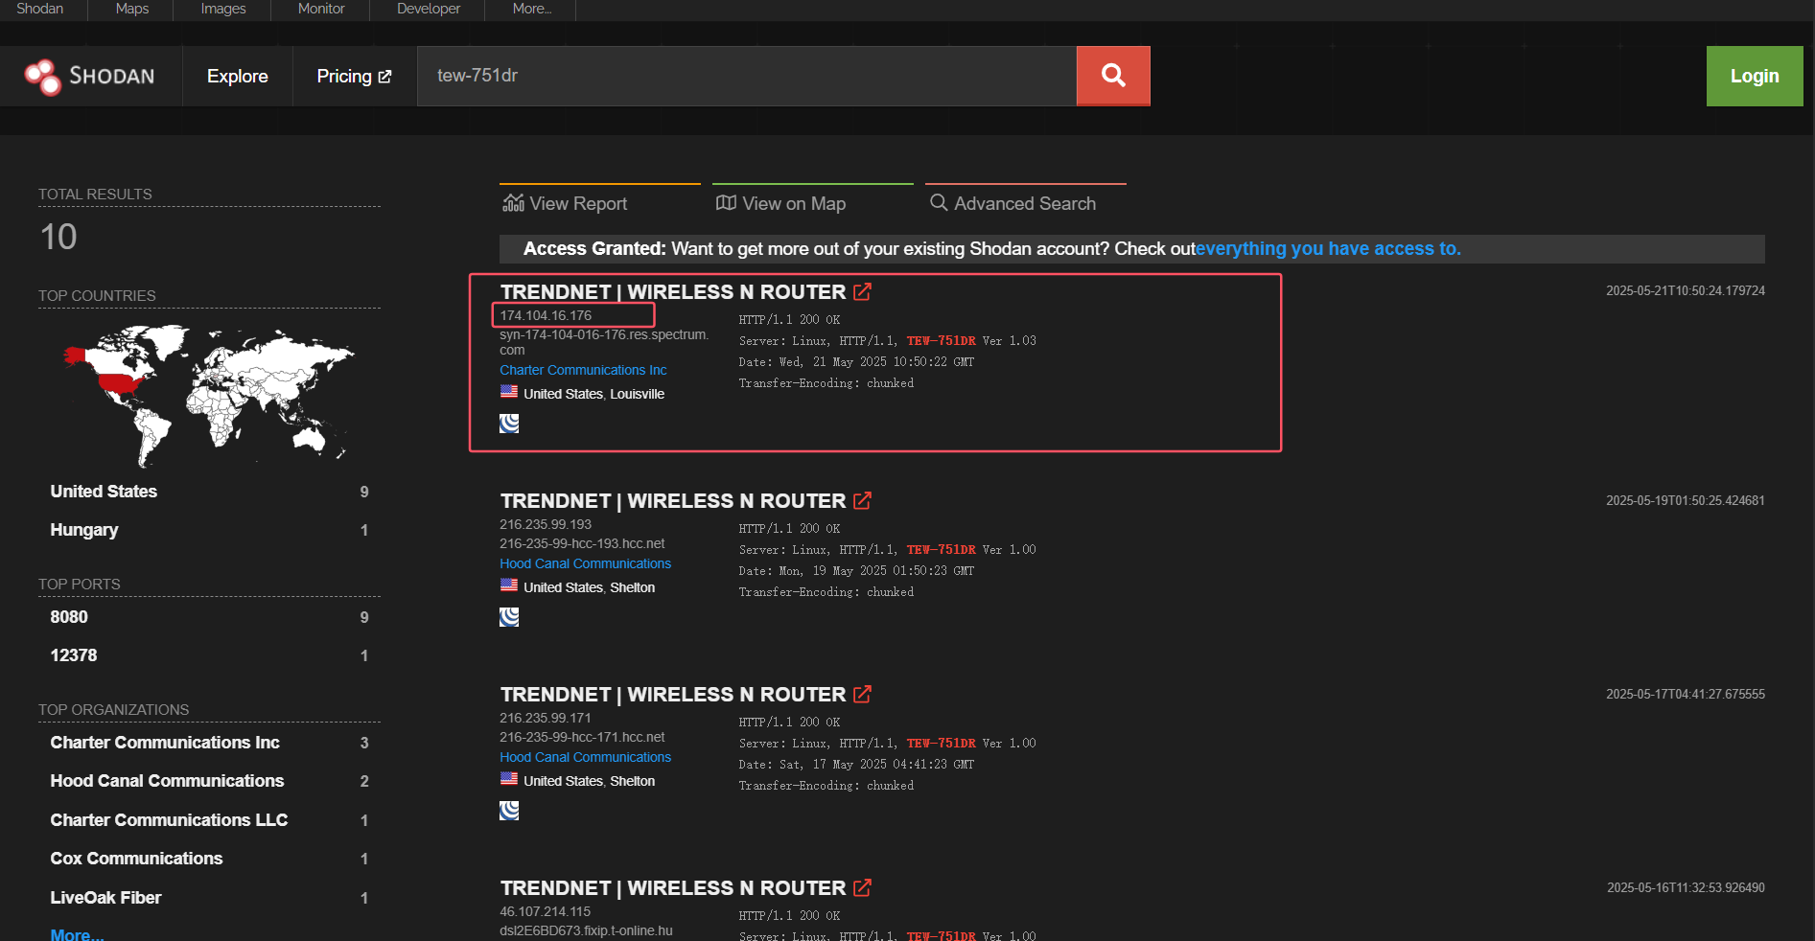Click the SHODAN wordmark text
Image resolution: width=1815 pixels, height=941 pixels.
[111, 76]
